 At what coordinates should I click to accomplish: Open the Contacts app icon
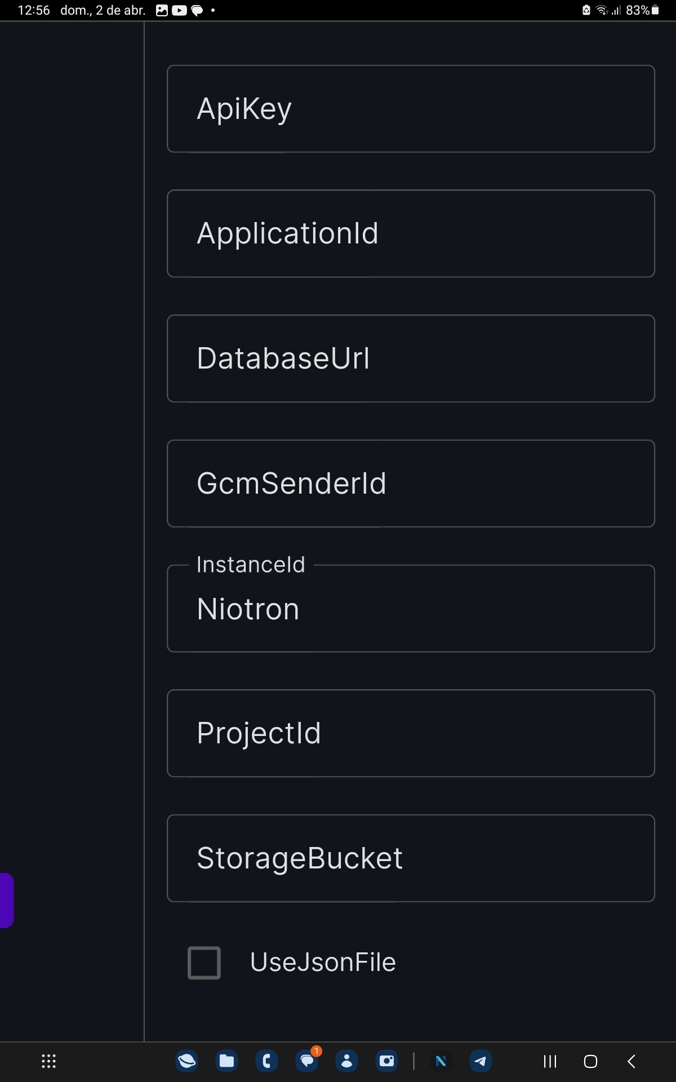click(x=347, y=1061)
